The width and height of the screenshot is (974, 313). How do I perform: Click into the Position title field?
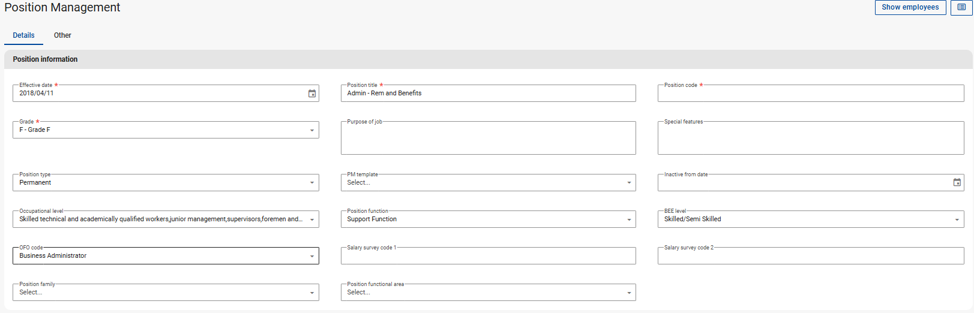coord(488,94)
